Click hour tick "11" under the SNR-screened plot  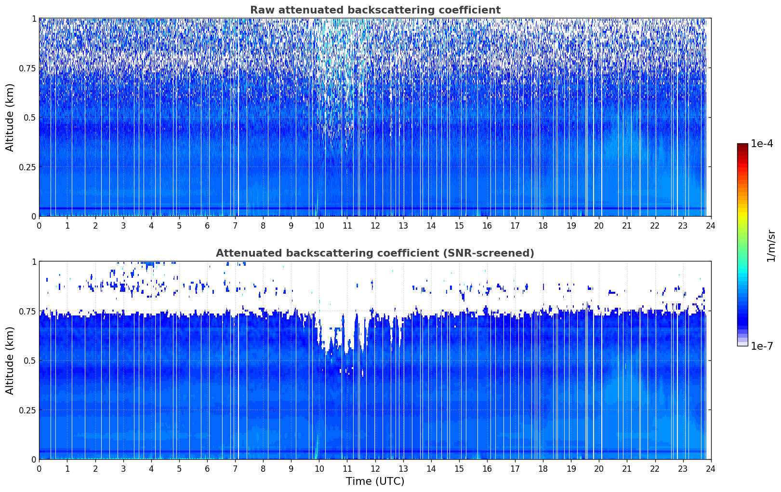point(347,468)
